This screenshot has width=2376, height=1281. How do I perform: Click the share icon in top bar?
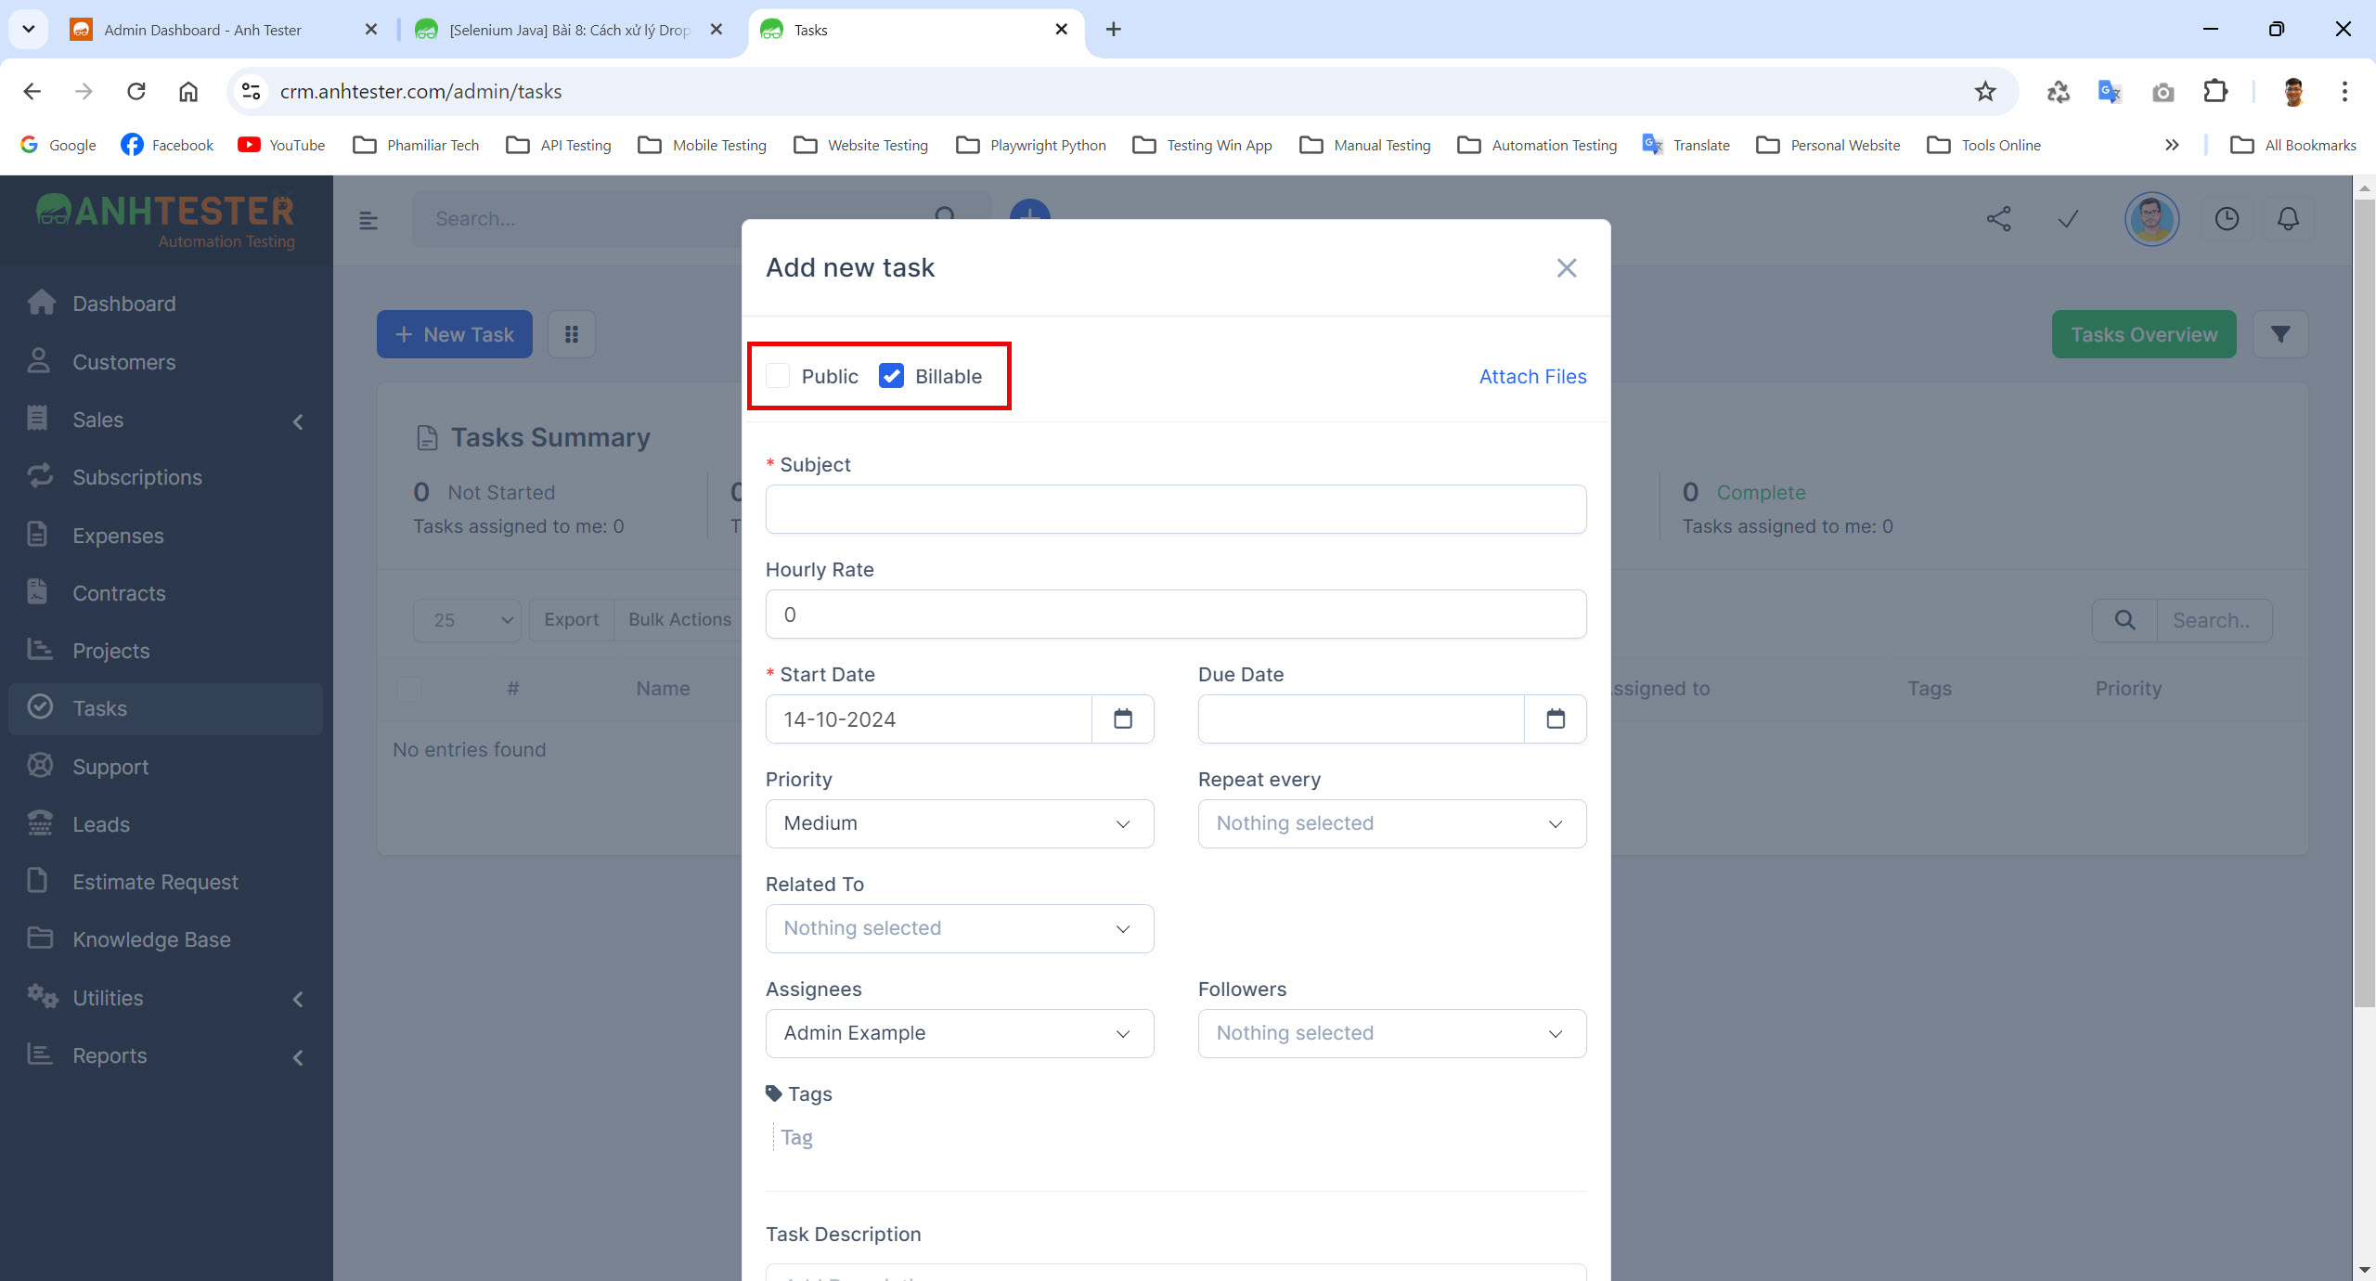[x=1999, y=219]
